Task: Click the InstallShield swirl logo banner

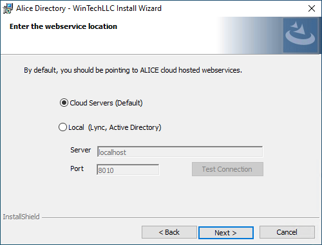Action: coord(300,35)
